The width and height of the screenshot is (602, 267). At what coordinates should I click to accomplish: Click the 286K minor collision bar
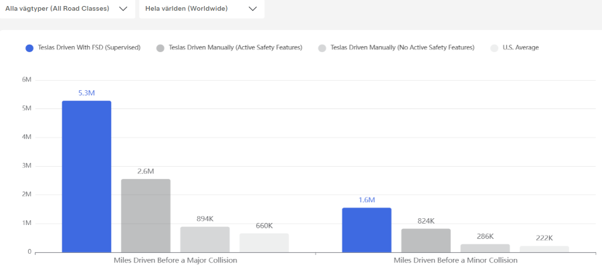[x=485, y=248]
